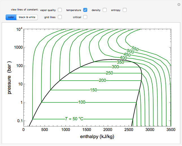
Task: Click the 300 isotherm label
Action: pyautogui.click(x=115, y=67)
